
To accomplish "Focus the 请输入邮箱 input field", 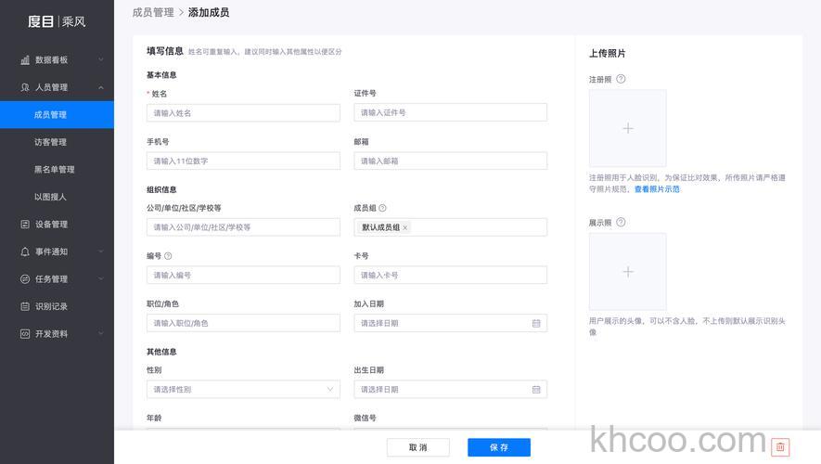I will [x=450, y=161].
